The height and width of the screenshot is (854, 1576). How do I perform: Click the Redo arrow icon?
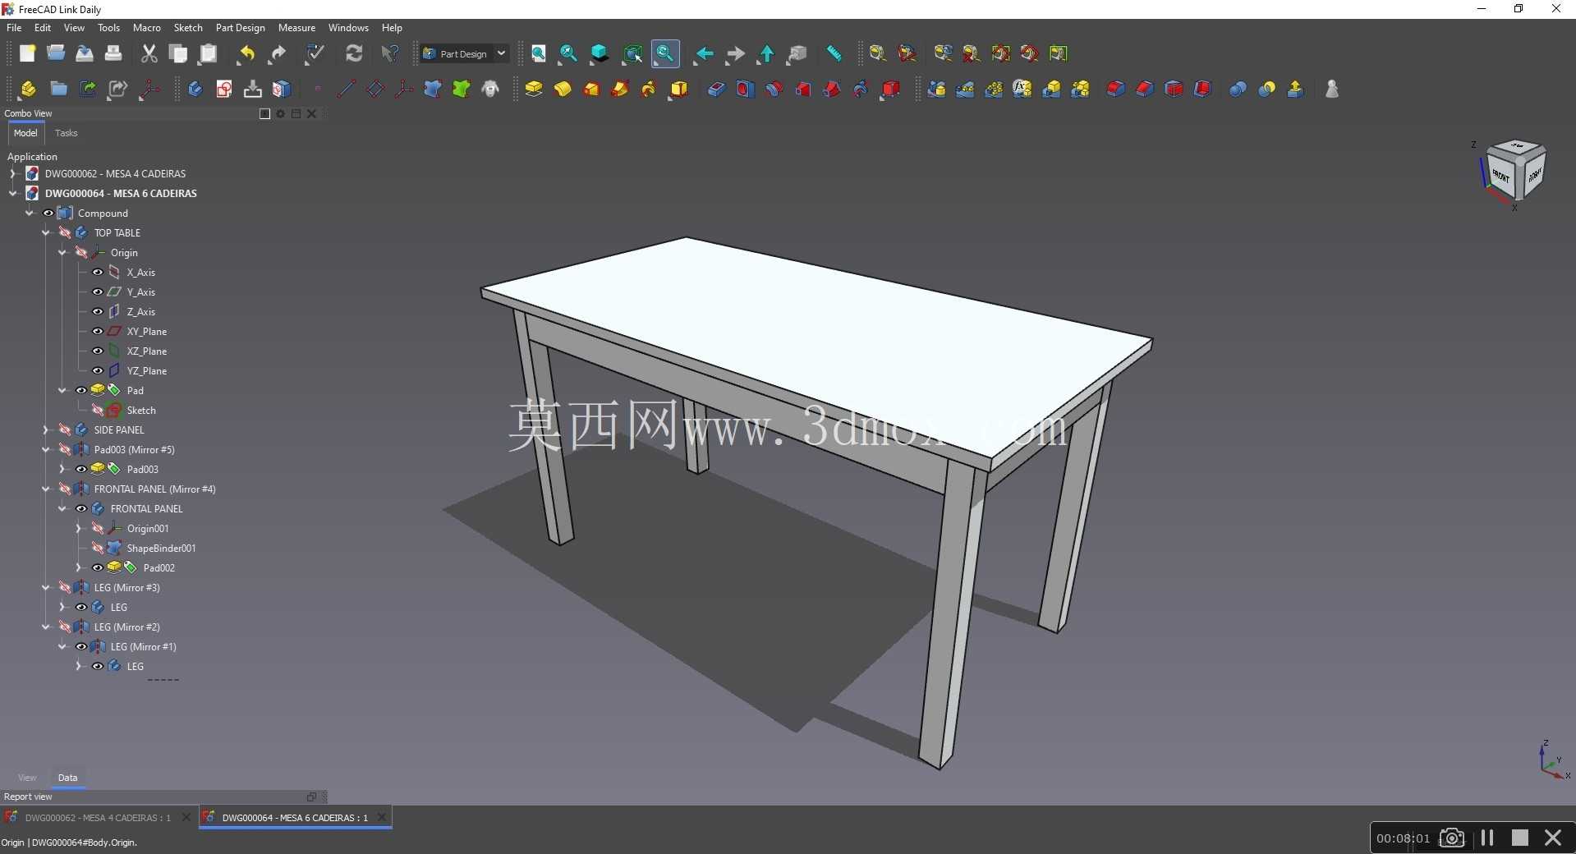[278, 54]
